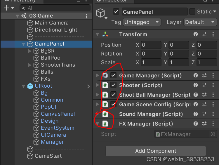The height and width of the screenshot is (165, 219).
Task: Collapse the FX Manager script foldout
Action: pos(97,124)
